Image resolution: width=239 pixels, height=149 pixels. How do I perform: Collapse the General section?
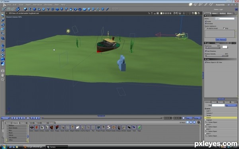click(x=205, y=15)
